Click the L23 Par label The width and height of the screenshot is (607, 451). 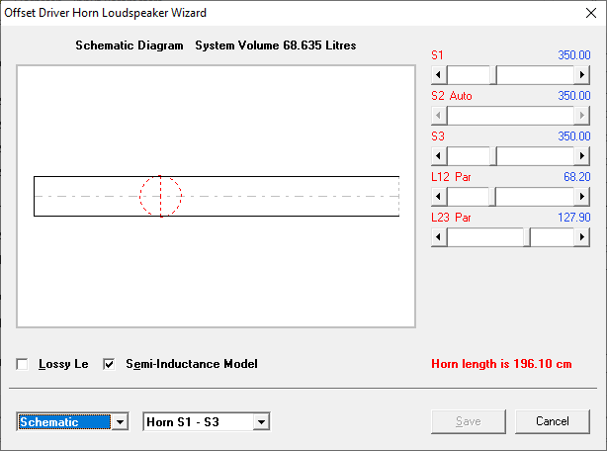click(x=451, y=218)
